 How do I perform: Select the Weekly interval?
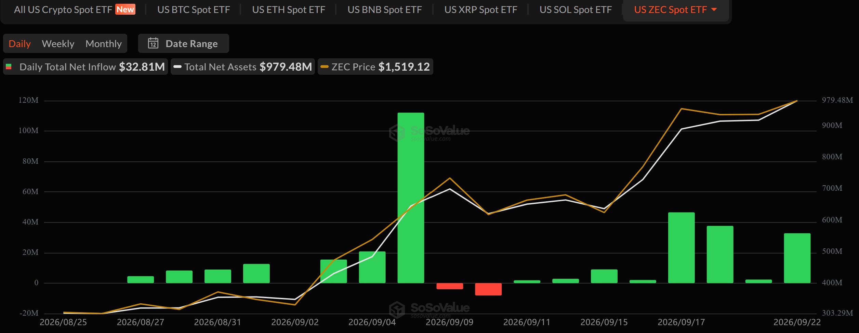[58, 44]
